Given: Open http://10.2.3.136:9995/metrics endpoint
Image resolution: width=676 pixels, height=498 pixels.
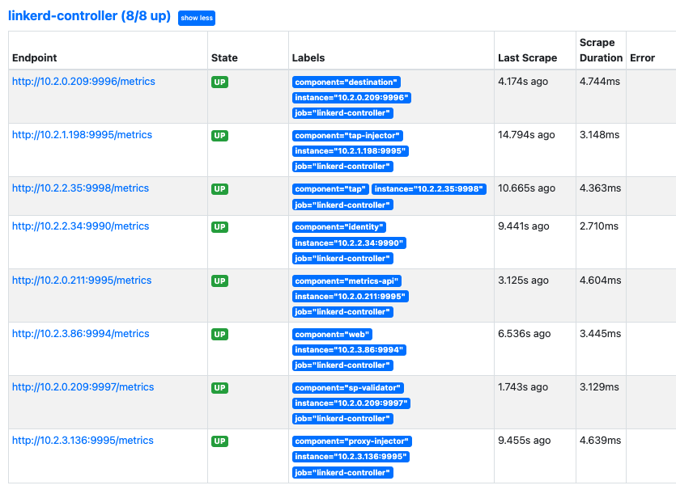Looking at the screenshot, I should click(x=83, y=441).
